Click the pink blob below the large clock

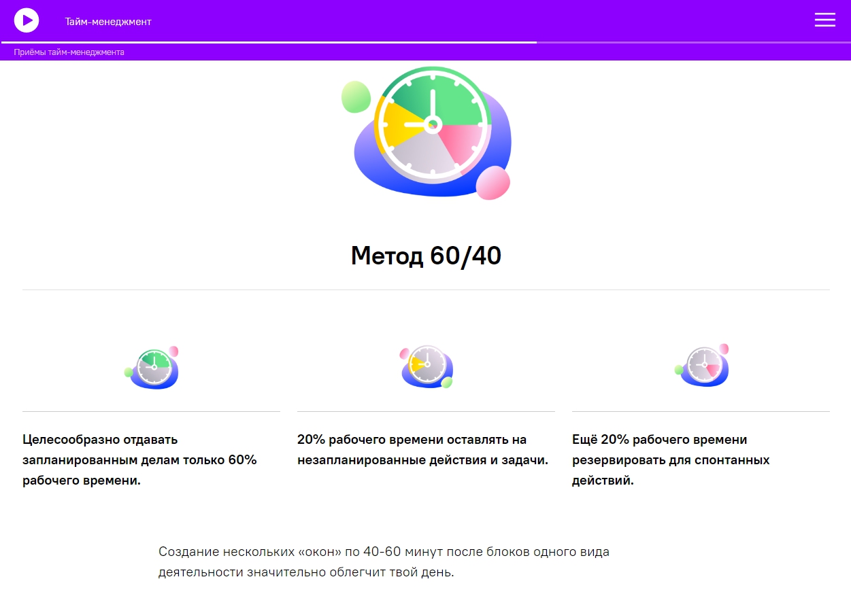coord(493,184)
